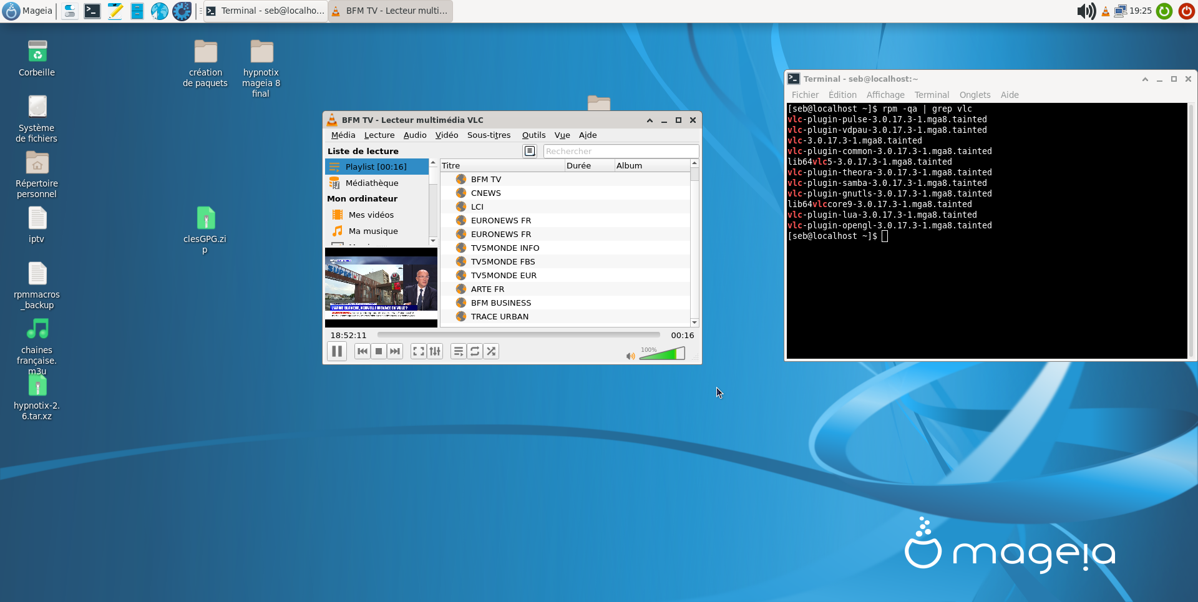Open the Lecture menu in VLC
This screenshot has width=1198, height=602.
379,135
